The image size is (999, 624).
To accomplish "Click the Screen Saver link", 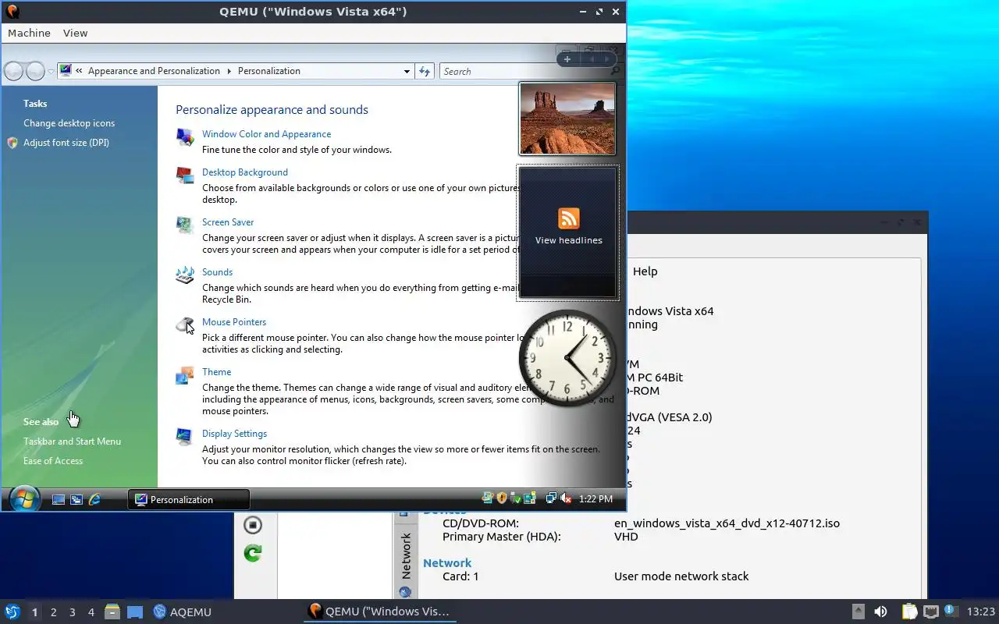I will (228, 222).
